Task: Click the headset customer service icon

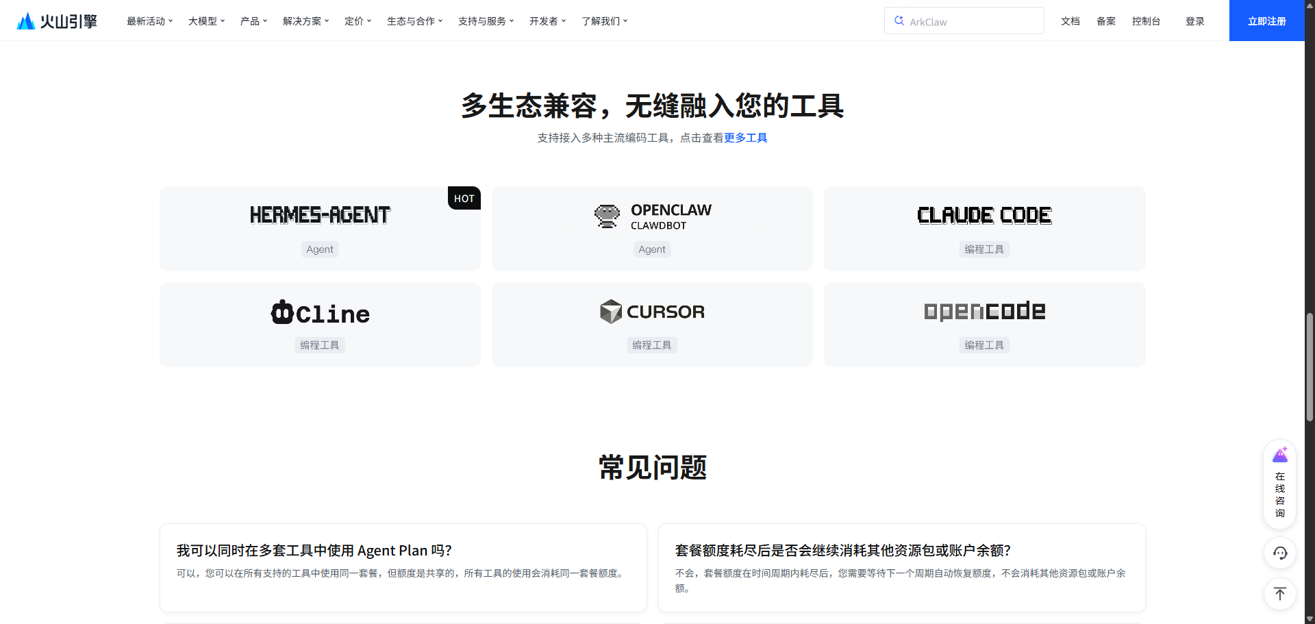Action: tap(1279, 553)
